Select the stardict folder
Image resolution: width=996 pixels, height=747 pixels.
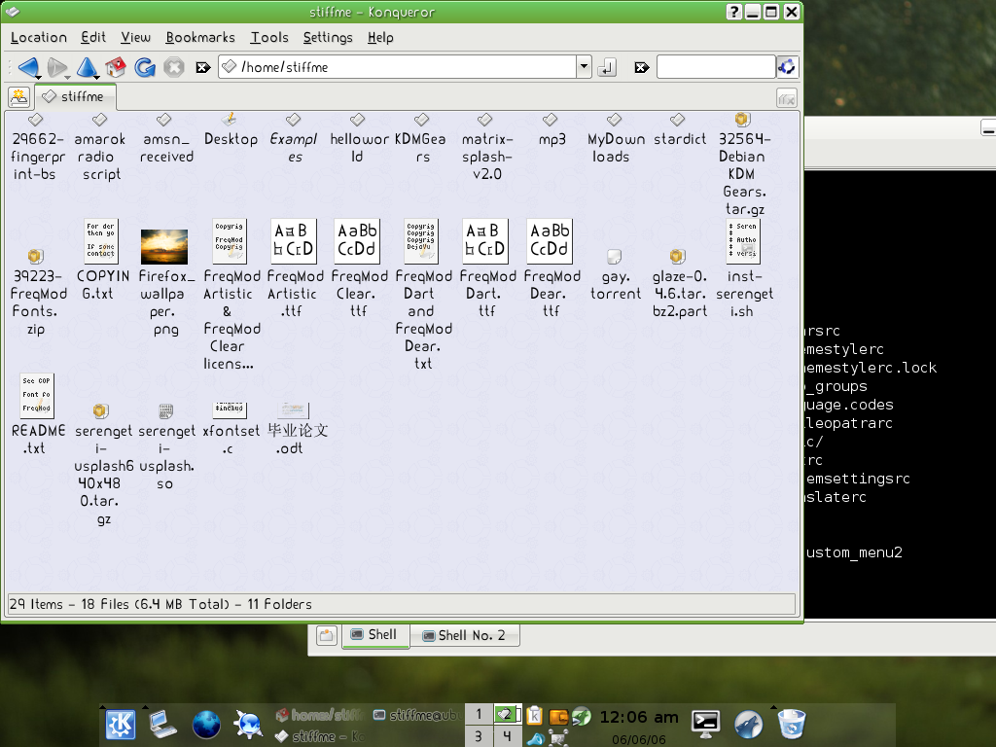679,130
